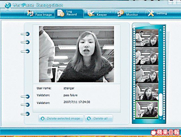Select the second filmstrip thumbnail from top
The height and width of the screenshot is (137, 181).
click(x=147, y=56)
